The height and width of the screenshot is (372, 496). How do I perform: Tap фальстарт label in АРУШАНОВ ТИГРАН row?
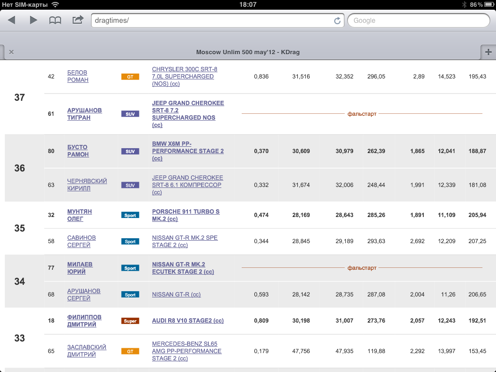click(362, 114)
